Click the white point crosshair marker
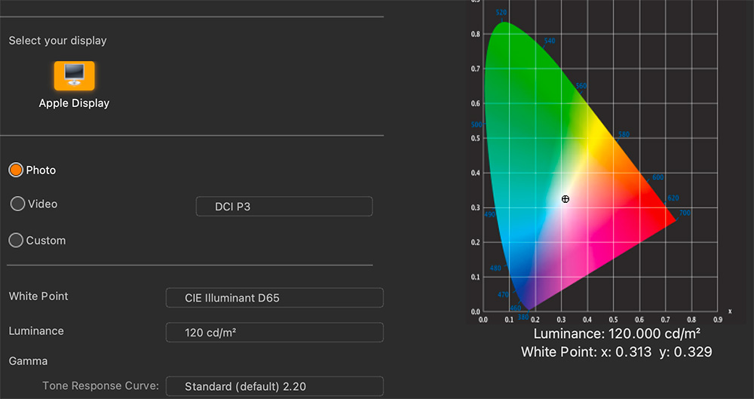 (565, 199)
